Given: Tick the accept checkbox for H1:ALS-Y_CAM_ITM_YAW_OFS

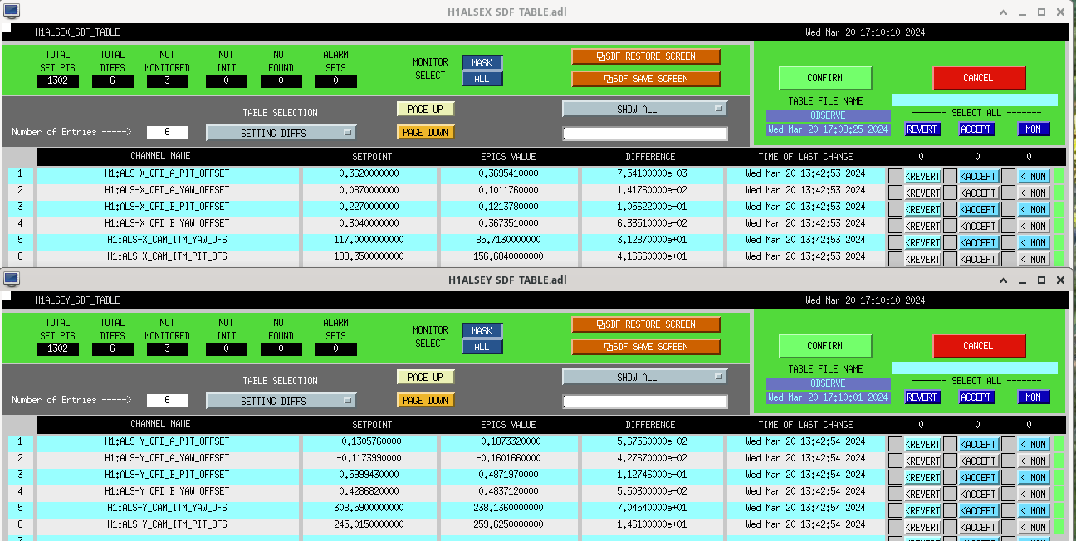Looking at the screenshot, I should [950, 510].
